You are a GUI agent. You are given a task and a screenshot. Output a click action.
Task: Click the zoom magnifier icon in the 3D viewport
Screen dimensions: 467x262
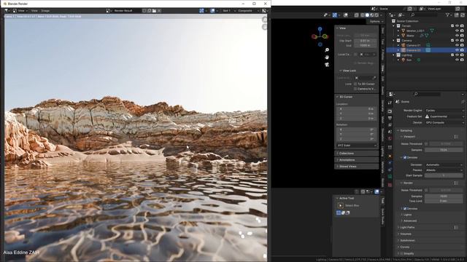(x=327, y=50)
